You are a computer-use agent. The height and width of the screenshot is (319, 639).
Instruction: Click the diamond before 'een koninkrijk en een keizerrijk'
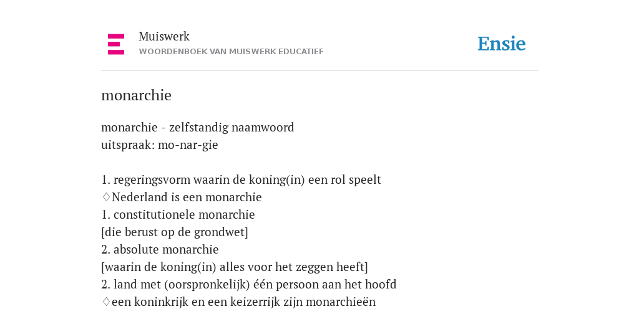point(106,302)
